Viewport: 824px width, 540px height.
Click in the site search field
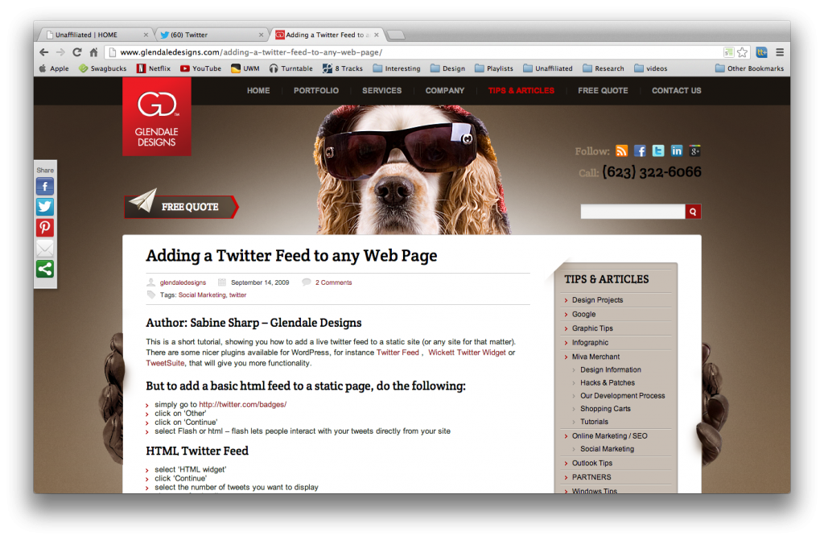632,212
